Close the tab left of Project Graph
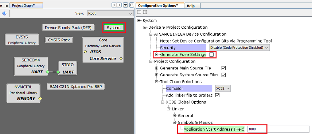 (7, 6)
